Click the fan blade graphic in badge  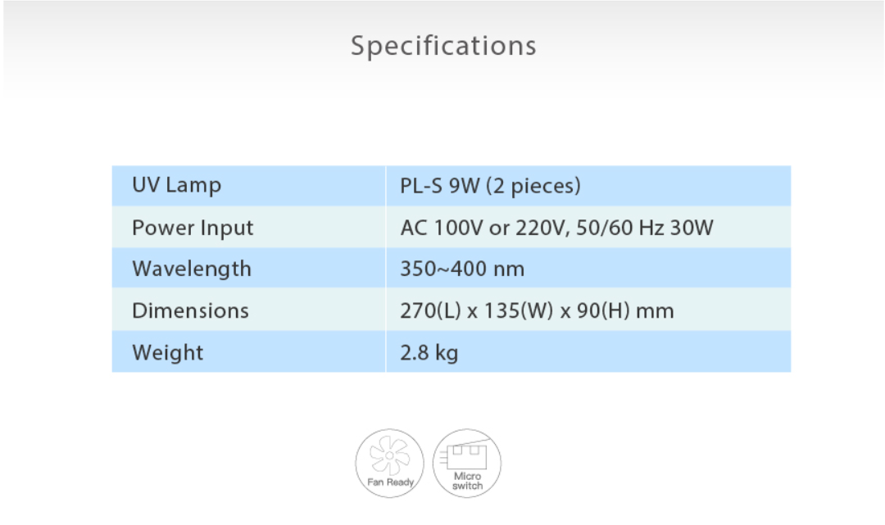click(389, 455)
